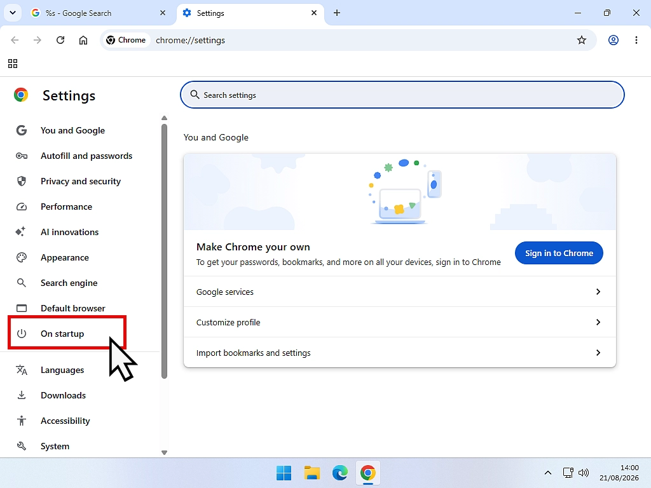The image size is (651, 488).
Task: Go to Search engine settings
Action: tap(69, 283)
